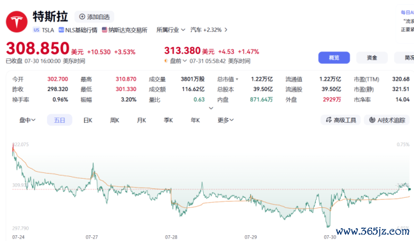Click the TSLA ticker text
This screenshot has height=241, width=414.
click(48, 30)
